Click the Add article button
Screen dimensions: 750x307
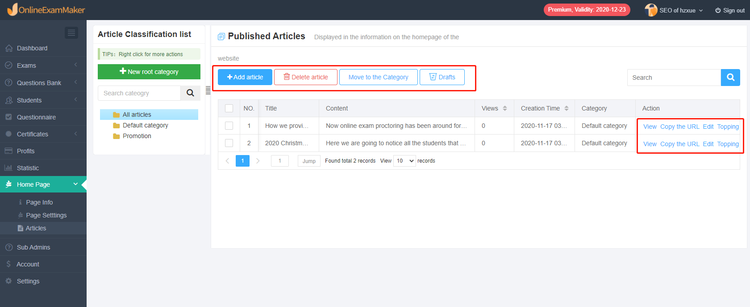(x=245, y=77)
